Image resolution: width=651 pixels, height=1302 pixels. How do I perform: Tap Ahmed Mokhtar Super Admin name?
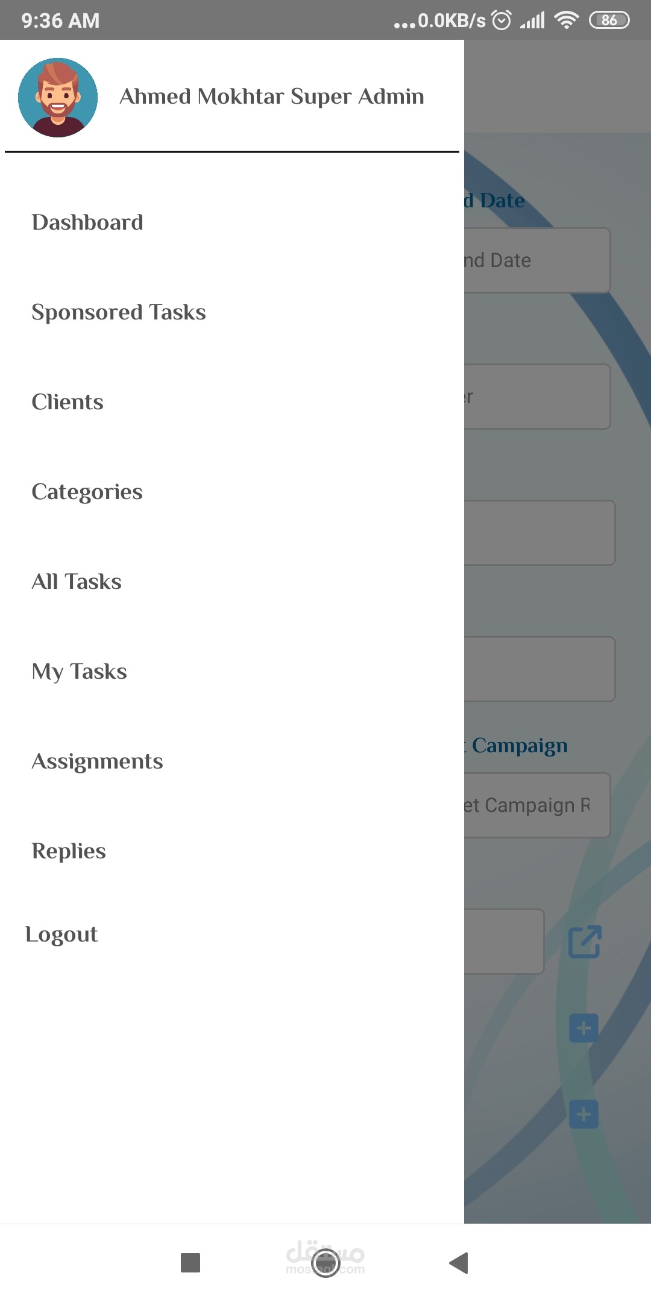point(272,96)
